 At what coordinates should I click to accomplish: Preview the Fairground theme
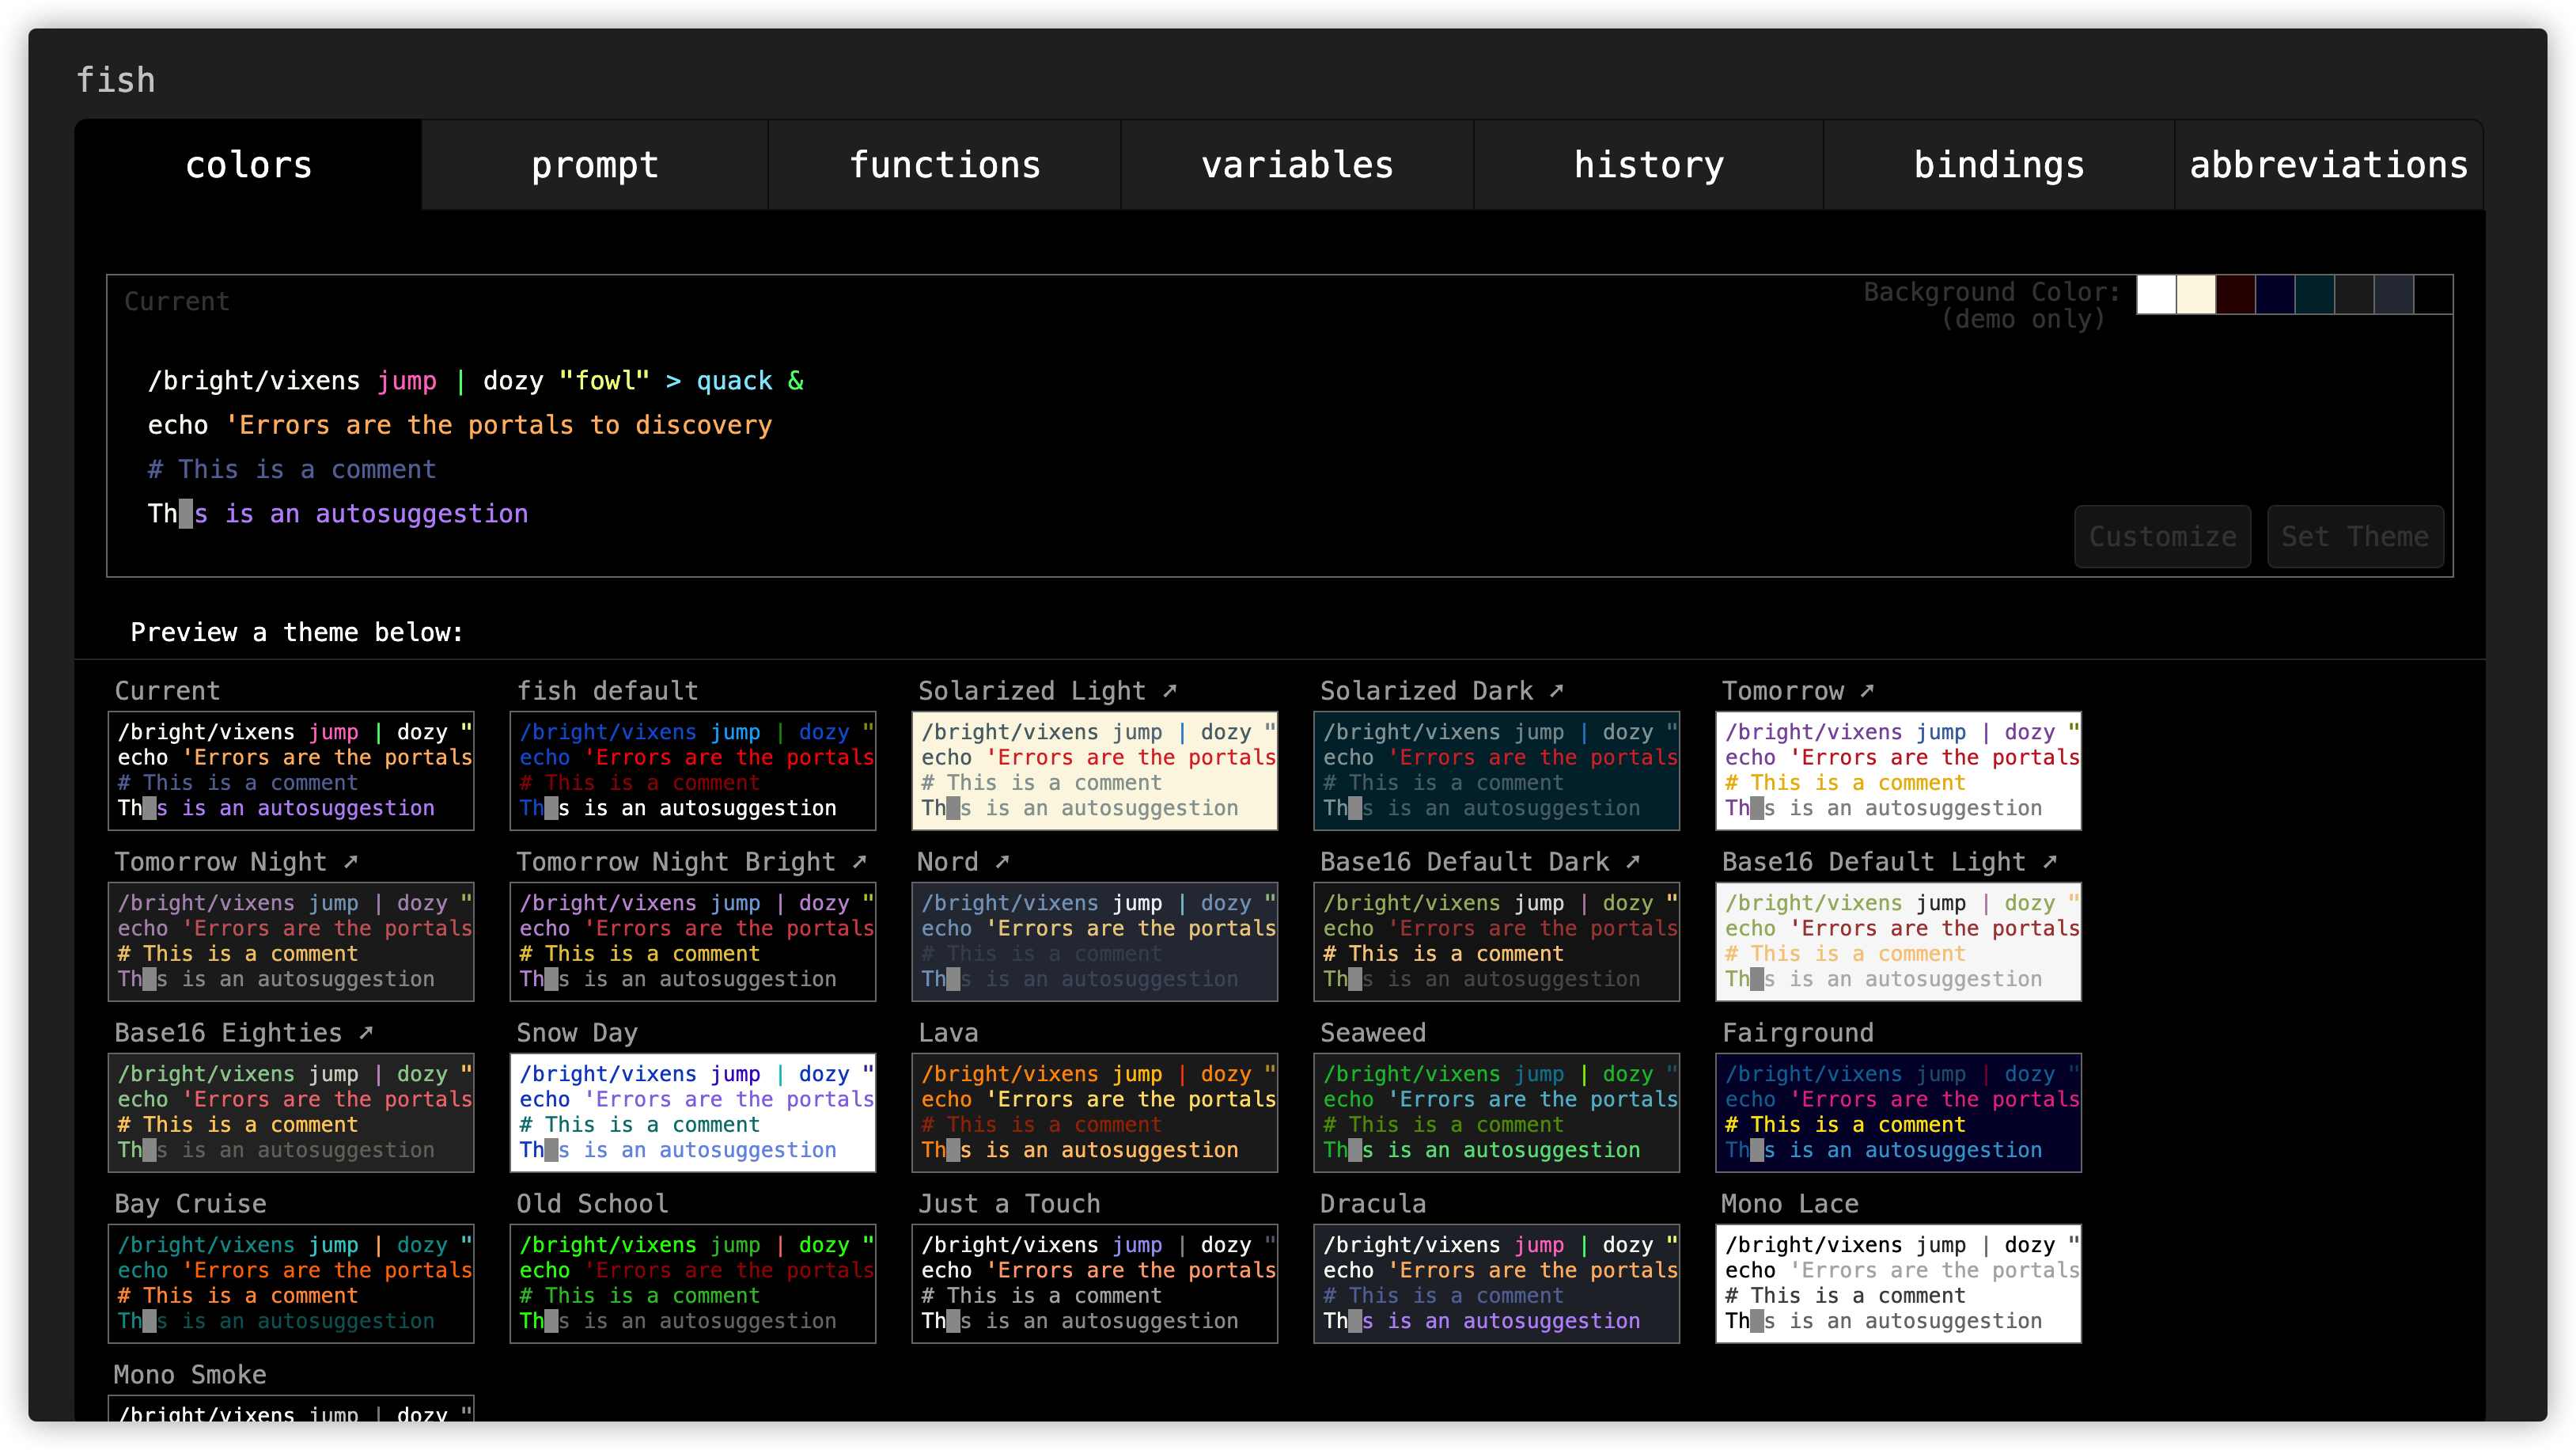pyautogui.click(x=1899, y=1113)
